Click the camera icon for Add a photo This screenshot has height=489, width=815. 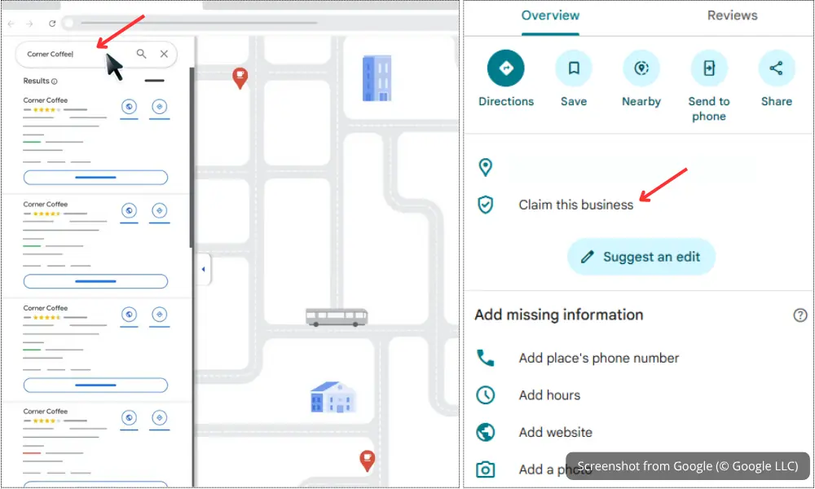[x=487, y=469]
